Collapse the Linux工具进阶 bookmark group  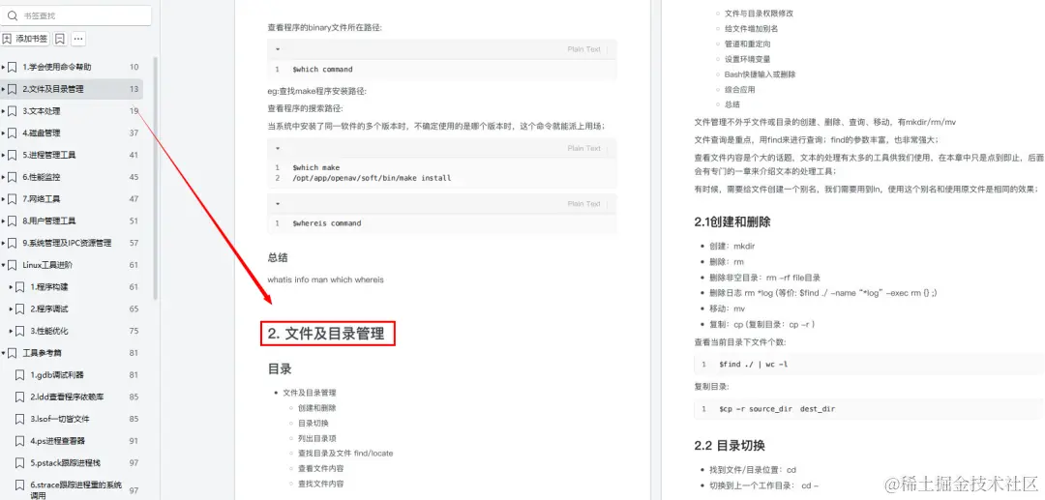(3, 265)
